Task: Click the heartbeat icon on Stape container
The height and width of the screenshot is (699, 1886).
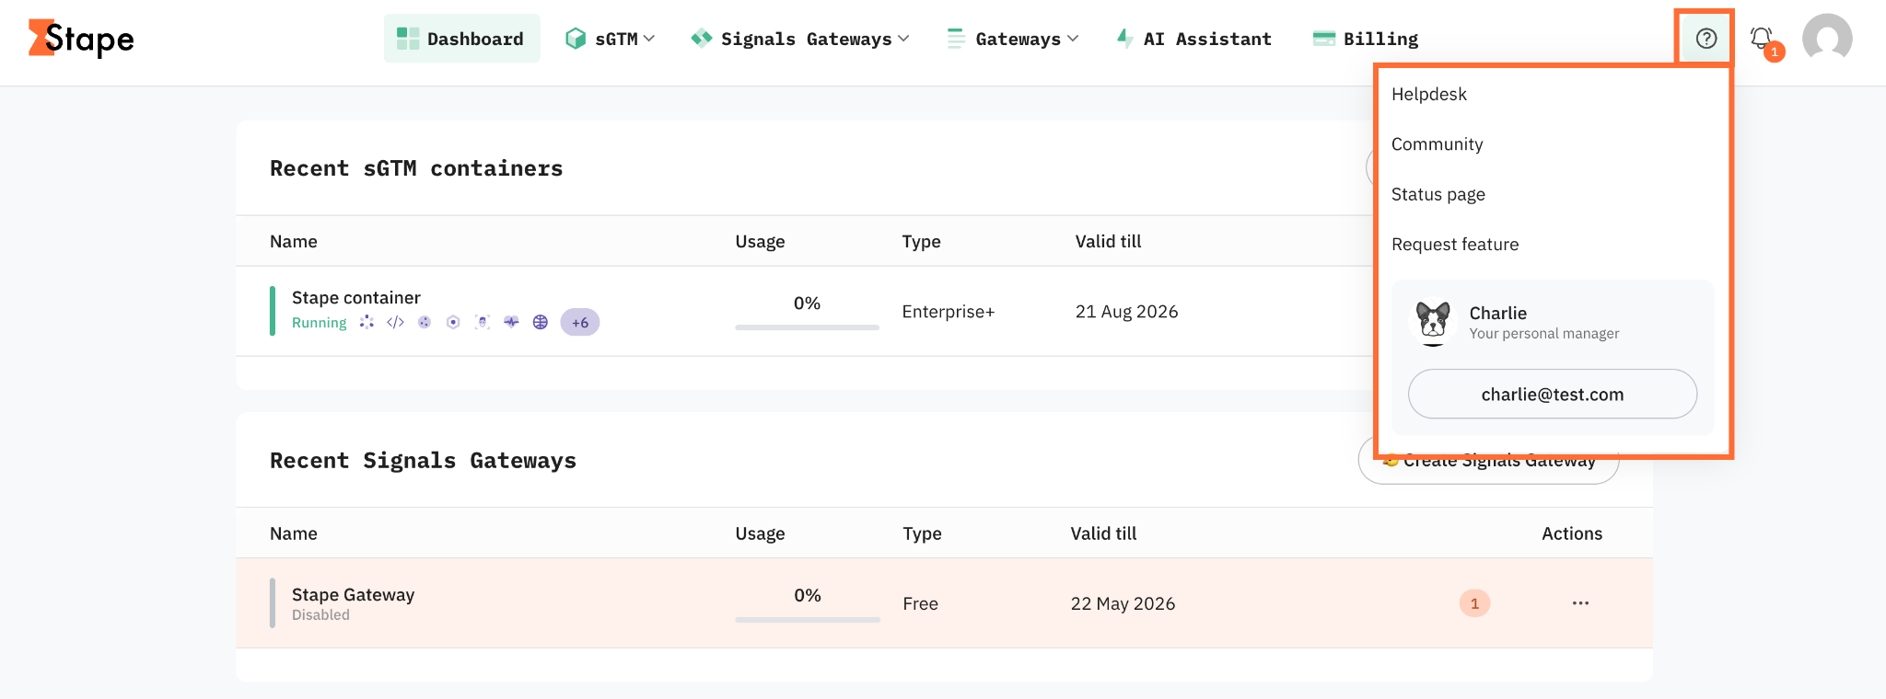Action: (511, 322)
